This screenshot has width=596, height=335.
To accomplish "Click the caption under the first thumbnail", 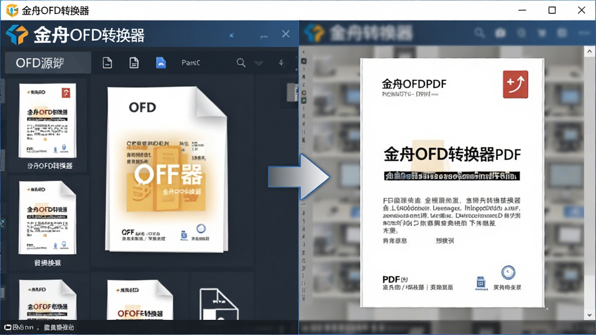I will point(49,166).
